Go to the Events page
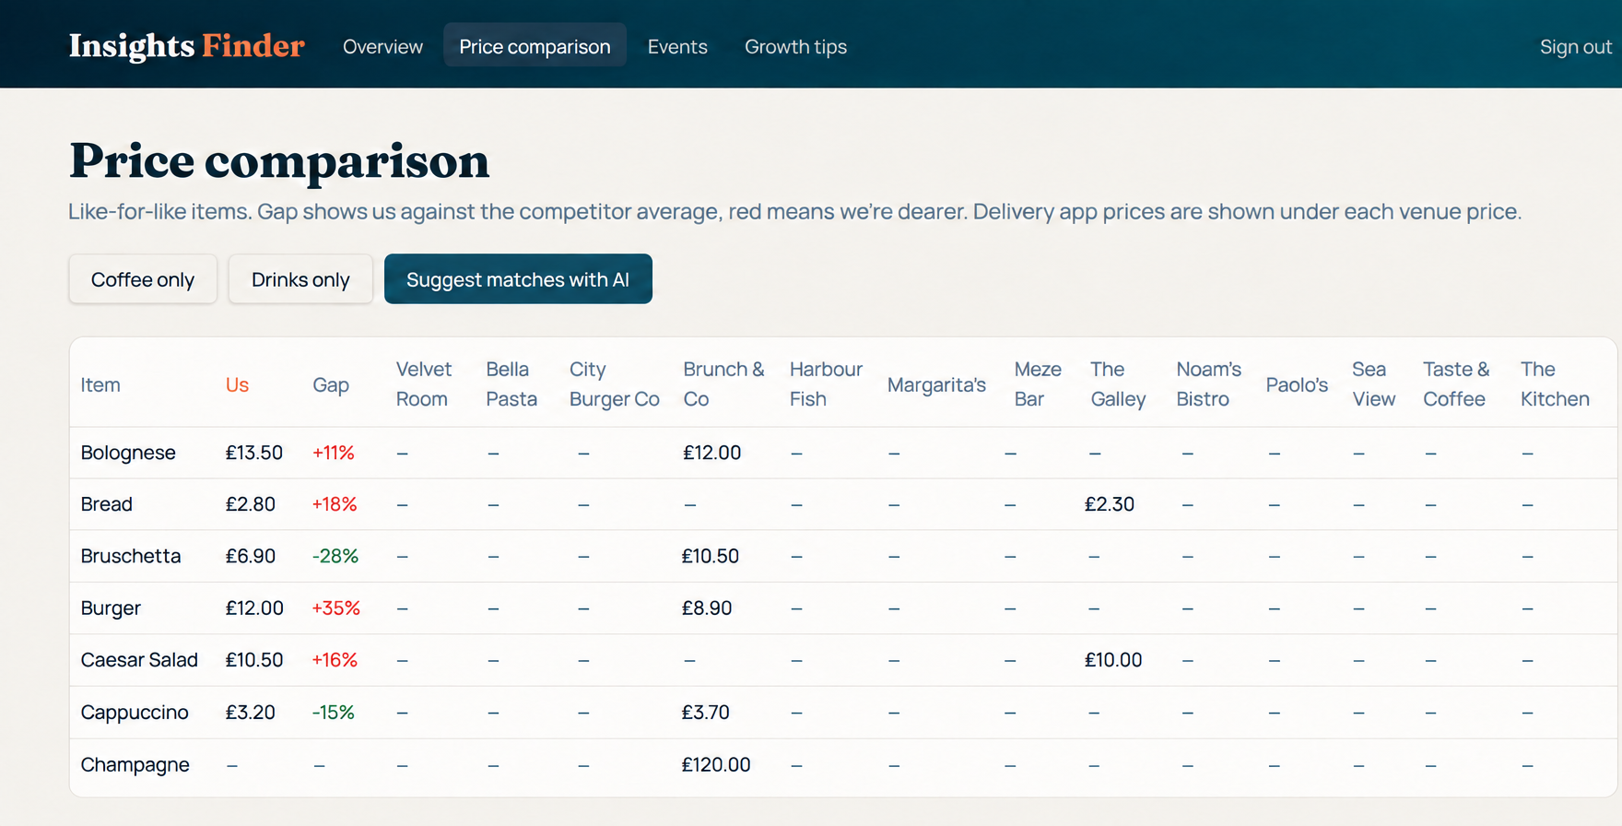 [677, 46]
